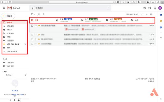Image resolution: width=164 pixels, height=102 pixels.
Task: Collapse side panel with bottom-right chevron
Action: pos(161,99)
